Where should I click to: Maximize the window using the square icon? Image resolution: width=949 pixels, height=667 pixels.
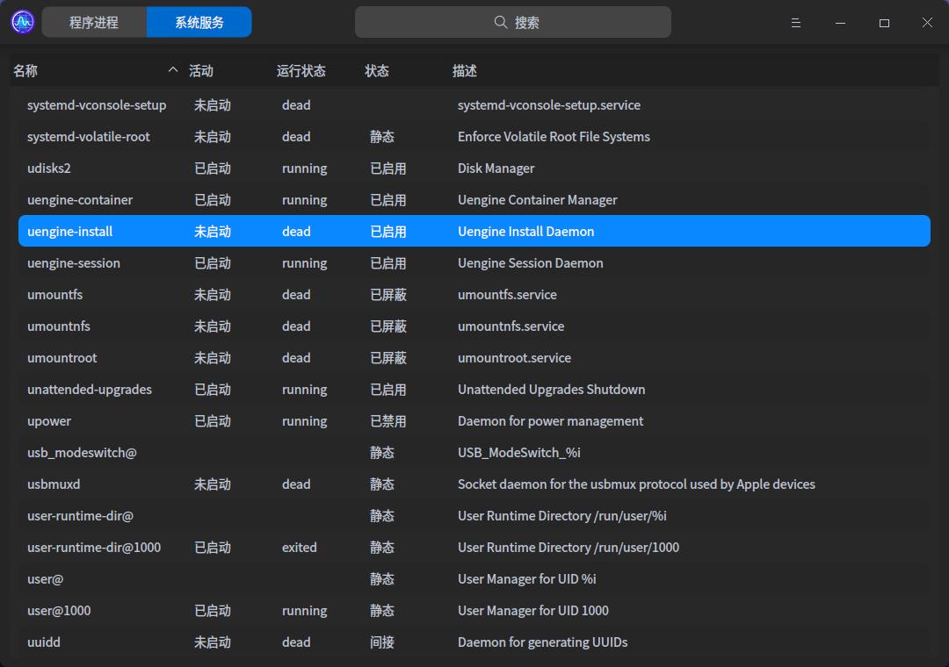884,23
